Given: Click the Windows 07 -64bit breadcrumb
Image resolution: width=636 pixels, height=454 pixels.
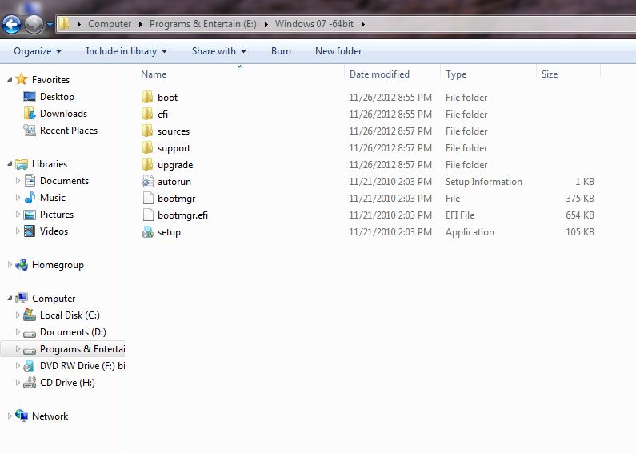Looking at the screenshot, I should (314, 24).
